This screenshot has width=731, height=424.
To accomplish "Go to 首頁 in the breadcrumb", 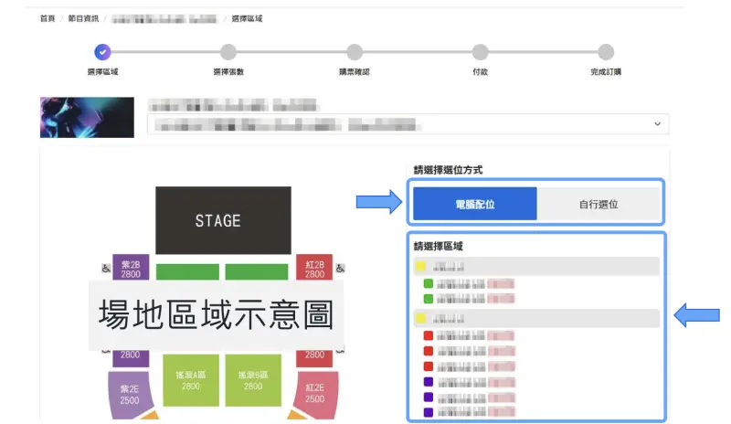I will coord(48,18).
